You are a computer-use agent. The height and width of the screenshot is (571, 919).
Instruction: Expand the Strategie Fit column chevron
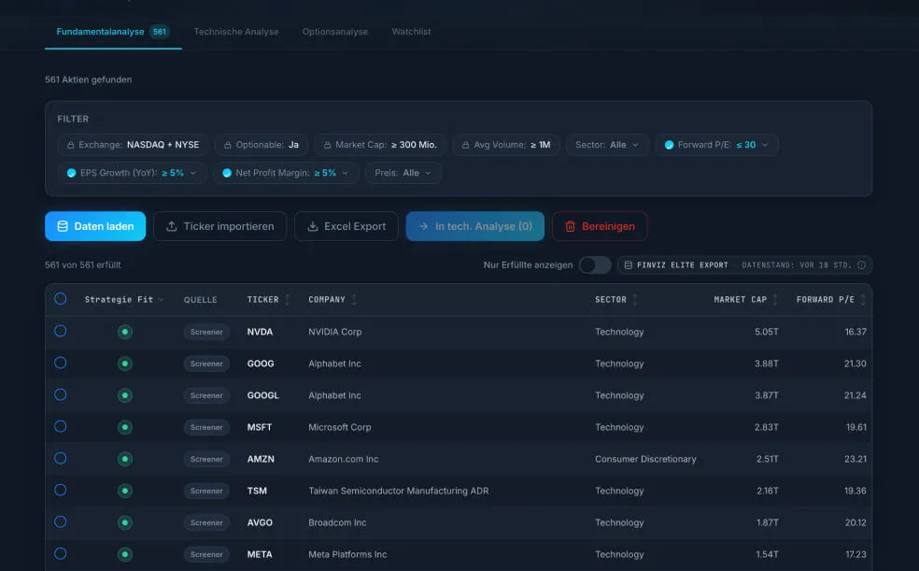pos(162,300)
